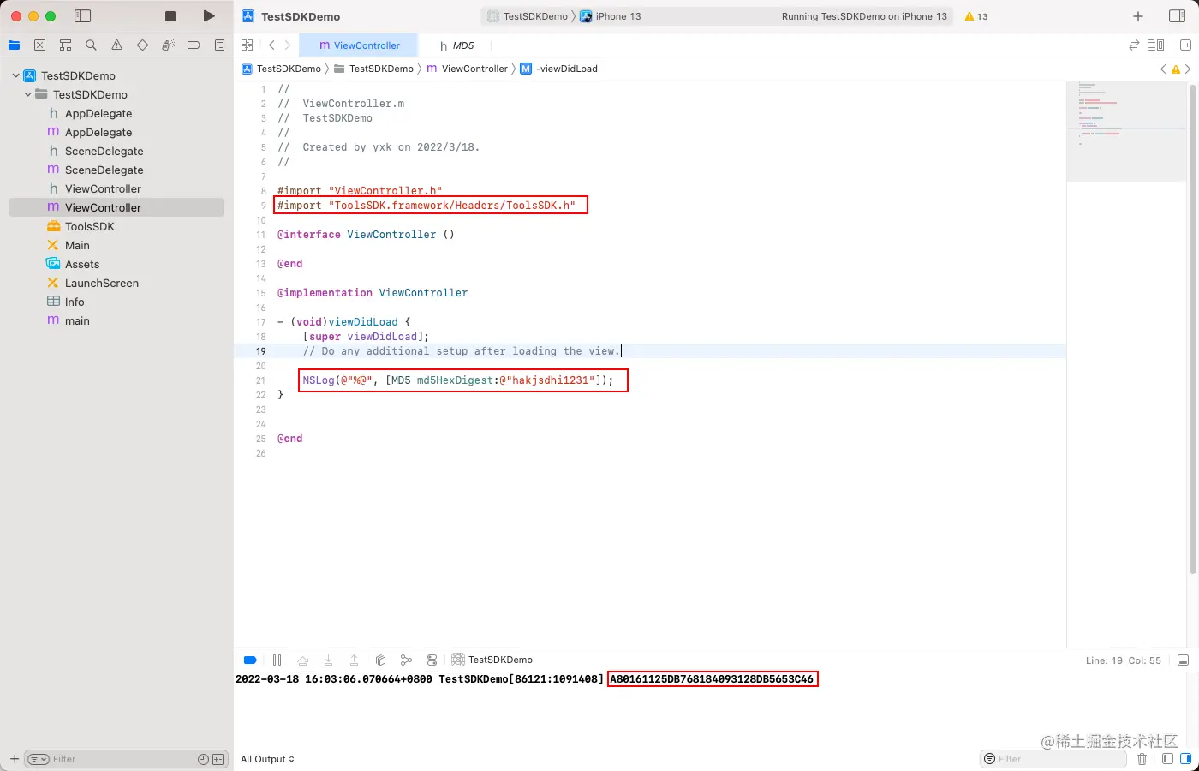Switch to the ViewController editor tab
The image size is (1199, 771).
(x=359, y=45)
